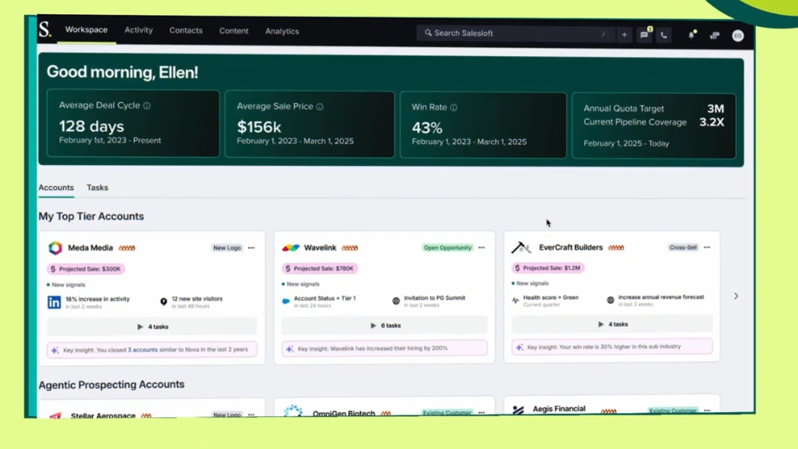Image resolution: width=798 pixels, height=449 pixels.
Task: Click Average Sale Price info icon
Action: click(319, 107)
